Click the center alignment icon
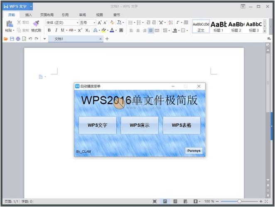This screenshot has height=207, width=275. 138,30
